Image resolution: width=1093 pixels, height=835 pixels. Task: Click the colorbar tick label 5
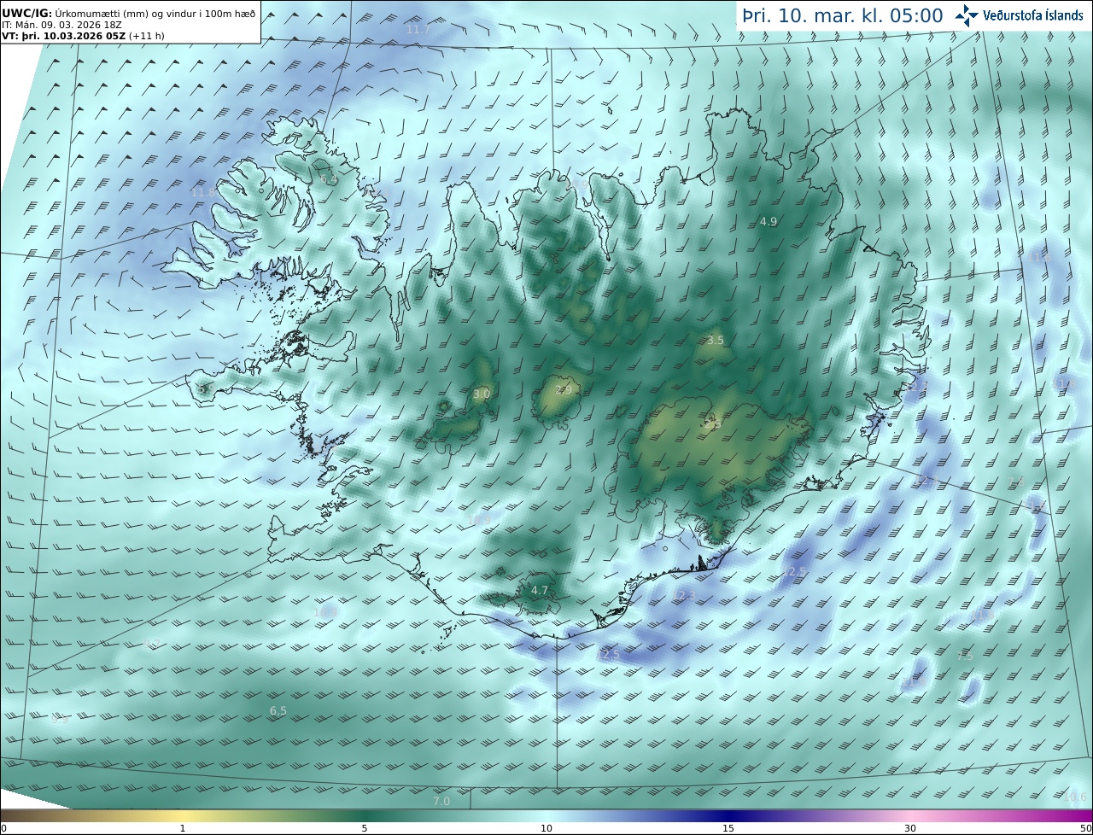(365, 828)
